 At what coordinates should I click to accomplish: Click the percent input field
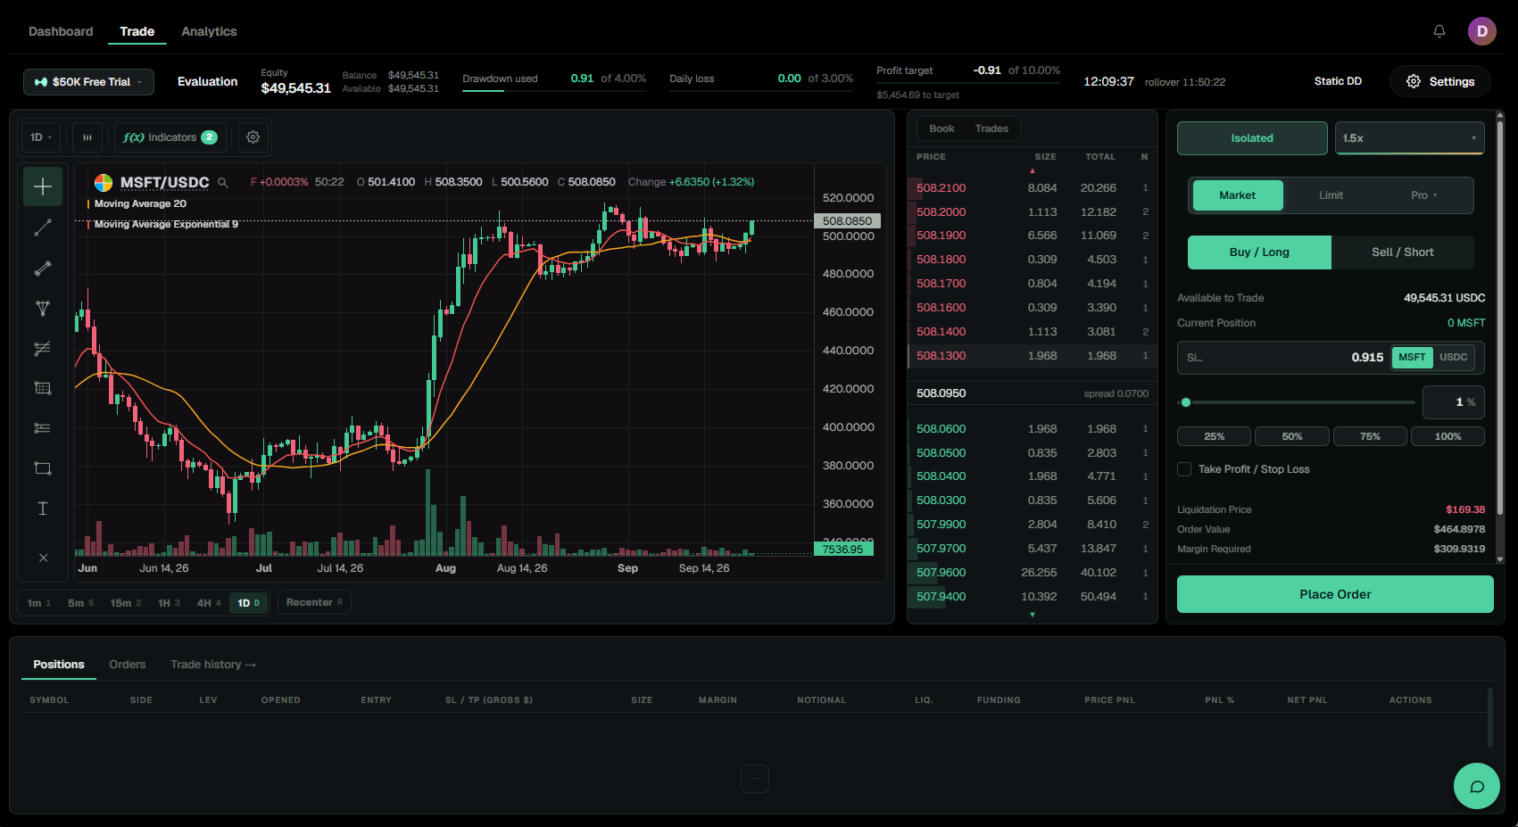click(1453, 402)
